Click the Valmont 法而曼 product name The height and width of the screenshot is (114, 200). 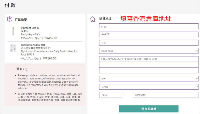click(x=30, y=28)
